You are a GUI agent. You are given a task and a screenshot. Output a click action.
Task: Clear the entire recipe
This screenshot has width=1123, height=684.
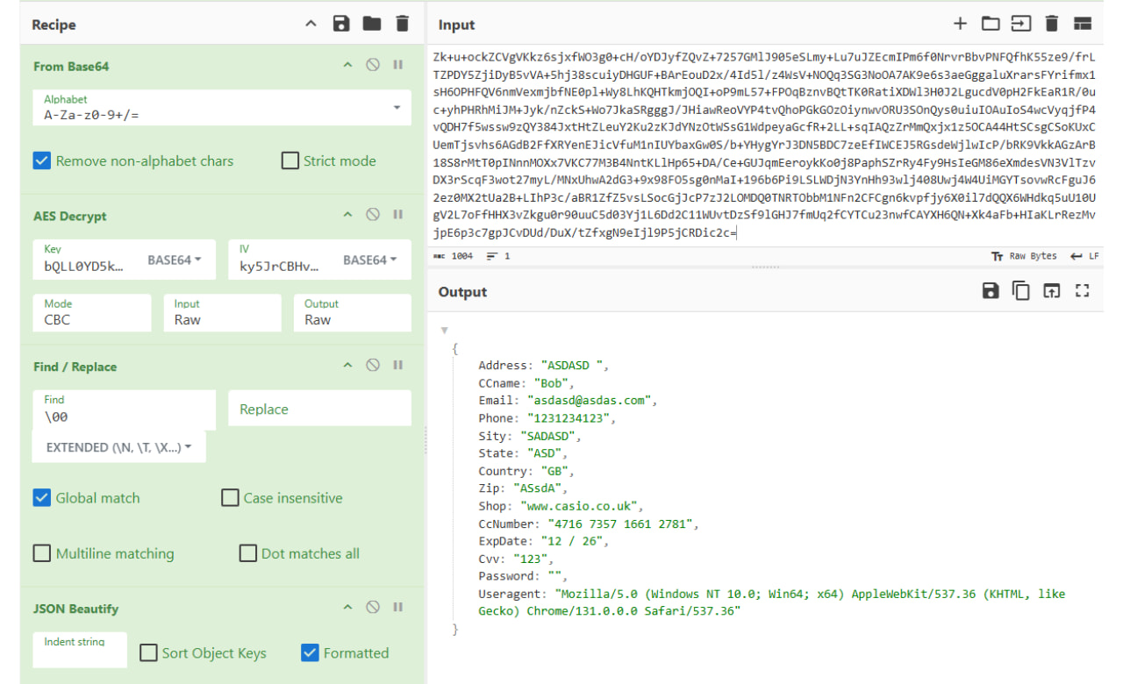(402, 24)
